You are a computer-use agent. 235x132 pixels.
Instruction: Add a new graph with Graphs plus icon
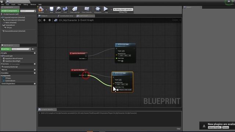point(35,53)
